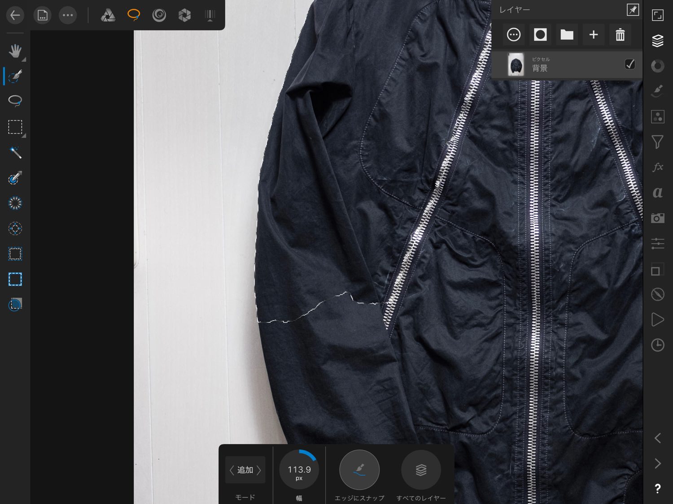Screen dimensions: 673x504
Task: Switch 追加 mode to next option
Action: point(259,470)
